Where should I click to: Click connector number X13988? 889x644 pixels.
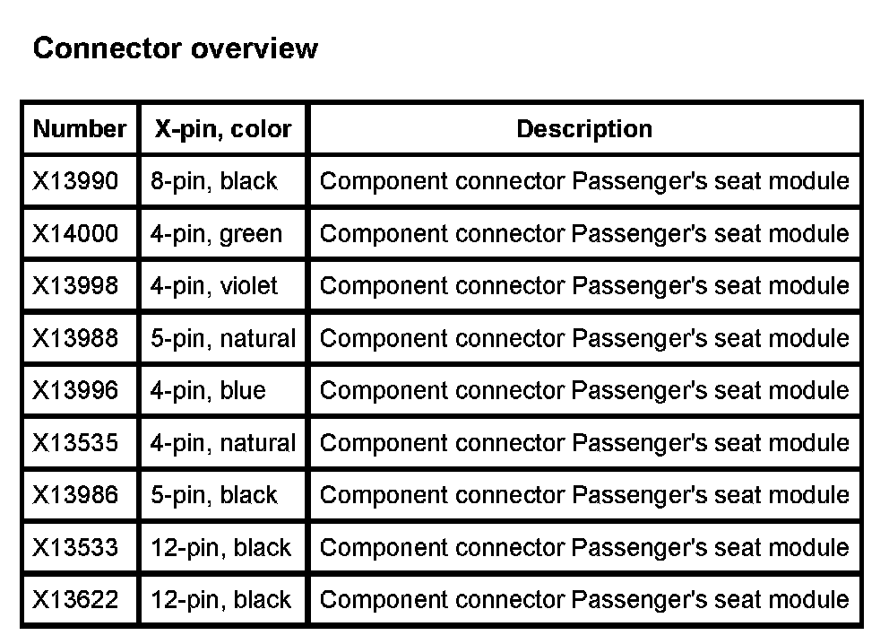(75, 338)
